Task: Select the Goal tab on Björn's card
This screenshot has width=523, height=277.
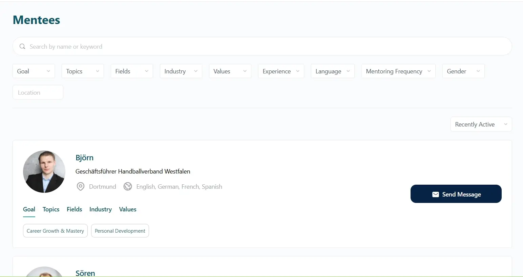Action: pyautogui.click(x=29, y=209)
